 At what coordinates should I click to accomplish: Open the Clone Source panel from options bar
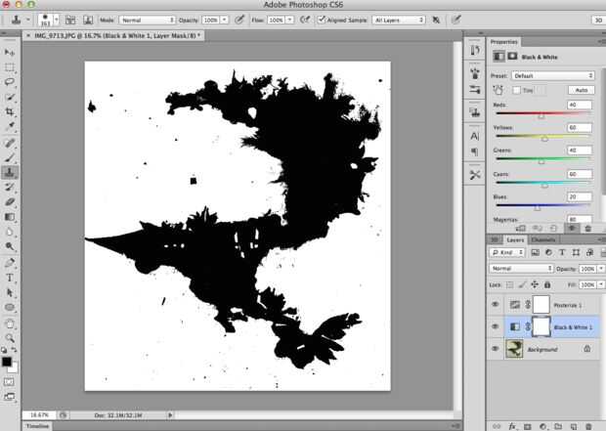coord(88,20)
